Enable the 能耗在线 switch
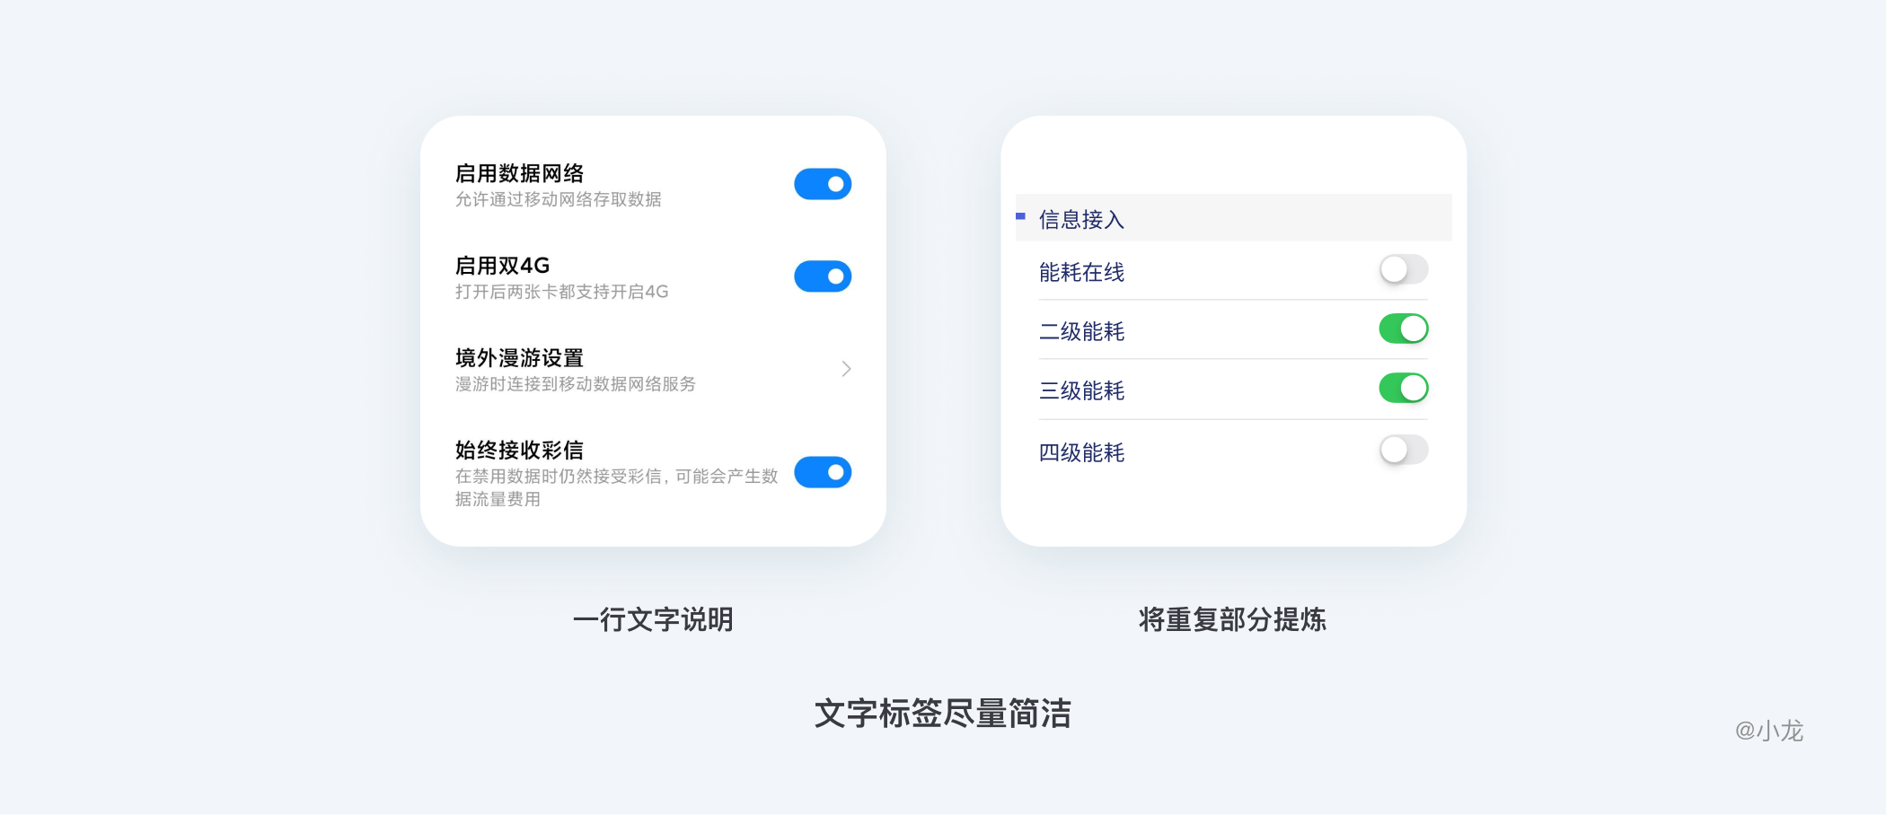1886x815 pixels. click(1403, 269)
